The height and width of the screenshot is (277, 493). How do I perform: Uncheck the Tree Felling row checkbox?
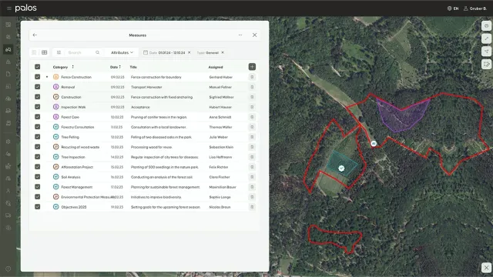[x=38, y=137]
